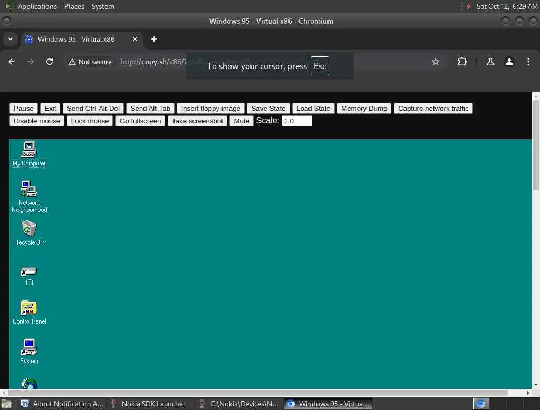Click the page vertical scrollbar thumb
Screen dimensions: 540x410
point(536,144)
